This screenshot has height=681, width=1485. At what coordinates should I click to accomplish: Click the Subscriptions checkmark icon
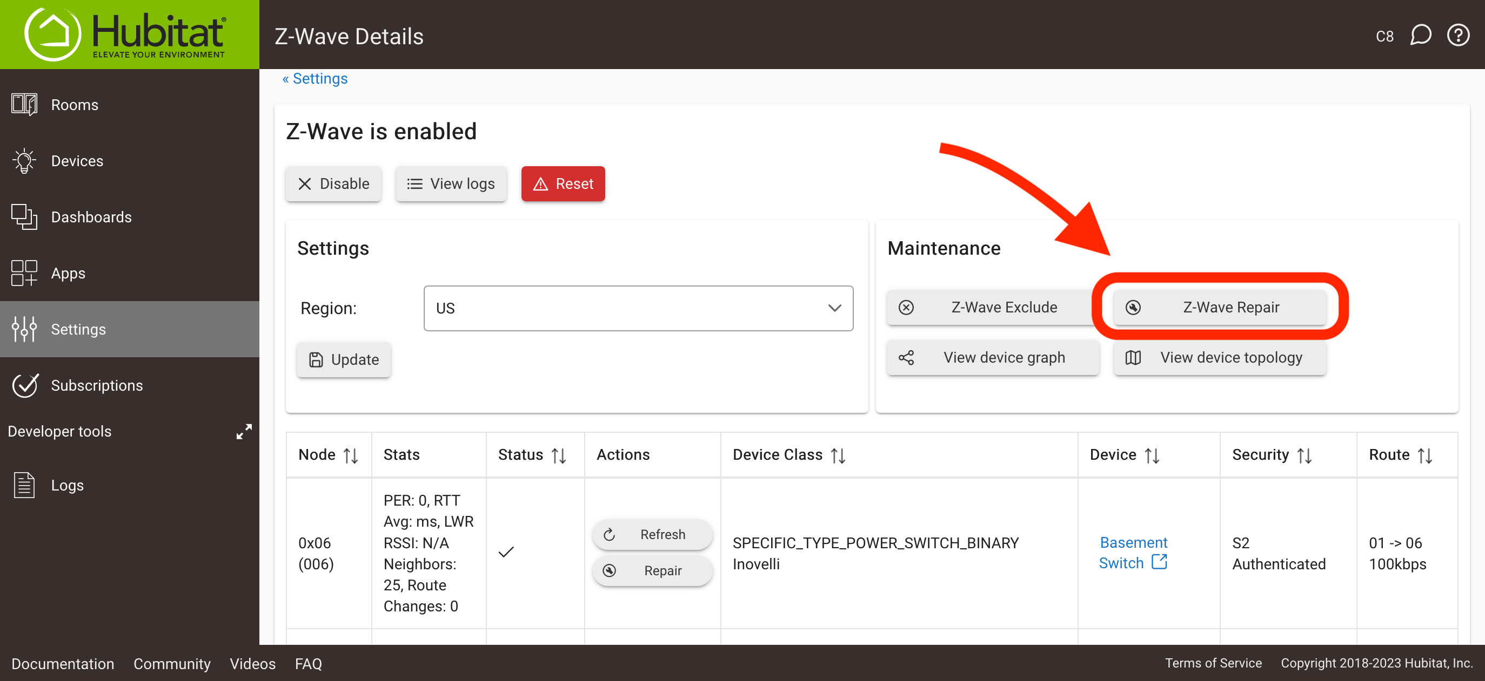[25, 385]
